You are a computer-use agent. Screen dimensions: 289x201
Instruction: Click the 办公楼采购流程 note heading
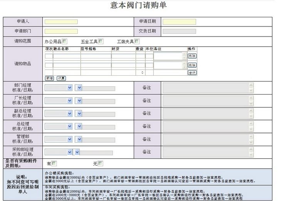59,173
